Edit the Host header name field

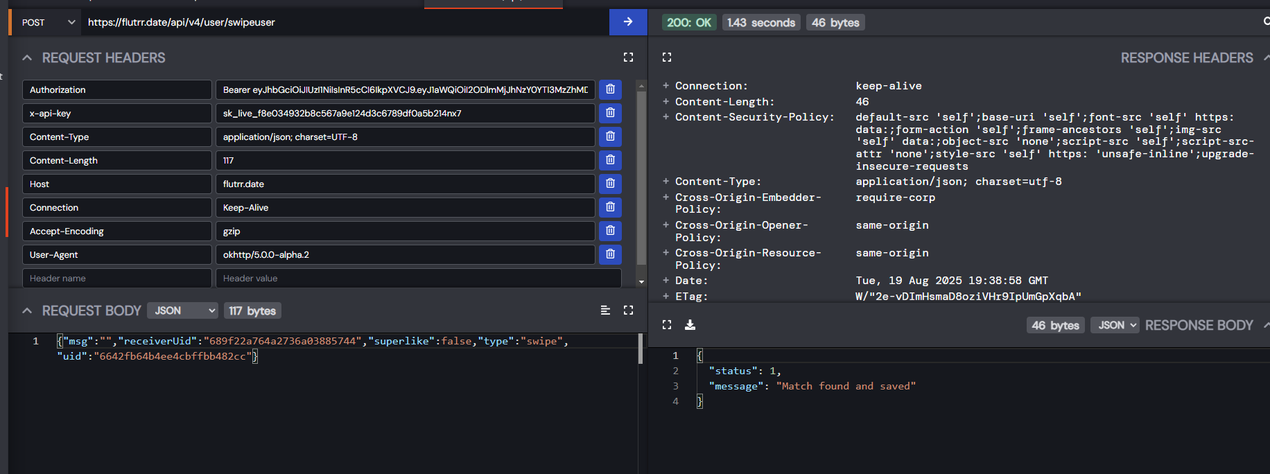click(117, 184)
